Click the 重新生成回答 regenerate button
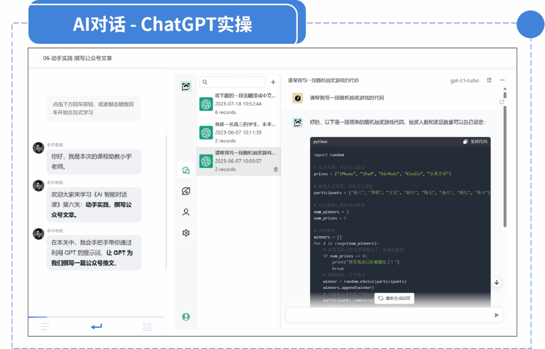545x349 pixels. point(394,298)
